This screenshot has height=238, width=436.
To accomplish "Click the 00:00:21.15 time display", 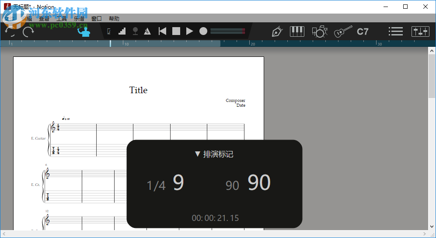I will coord(215,218).
